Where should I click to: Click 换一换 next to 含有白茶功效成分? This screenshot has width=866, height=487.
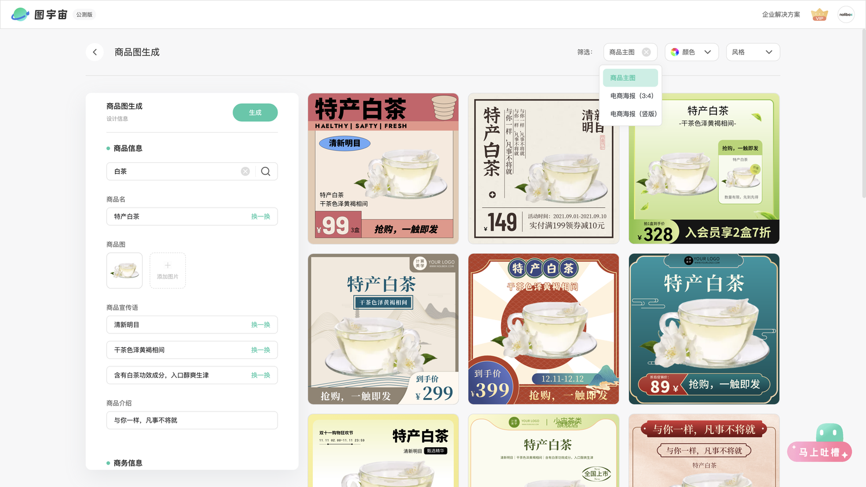[260, 375]
